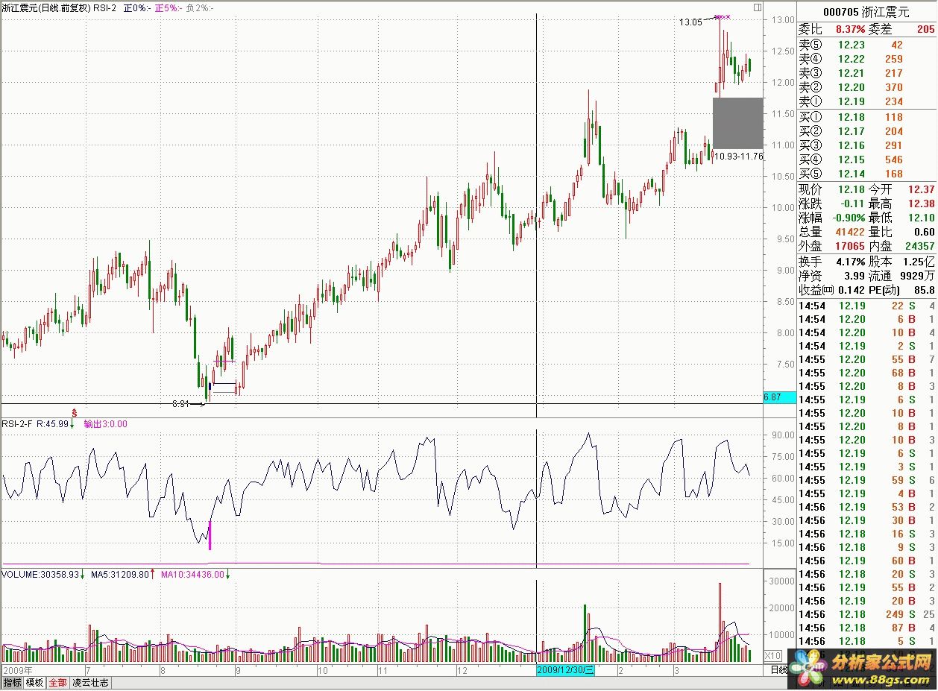Select the 买③ 12.16 order row
The height and width of the screenshot is (691, 938).
coord(866,145)
